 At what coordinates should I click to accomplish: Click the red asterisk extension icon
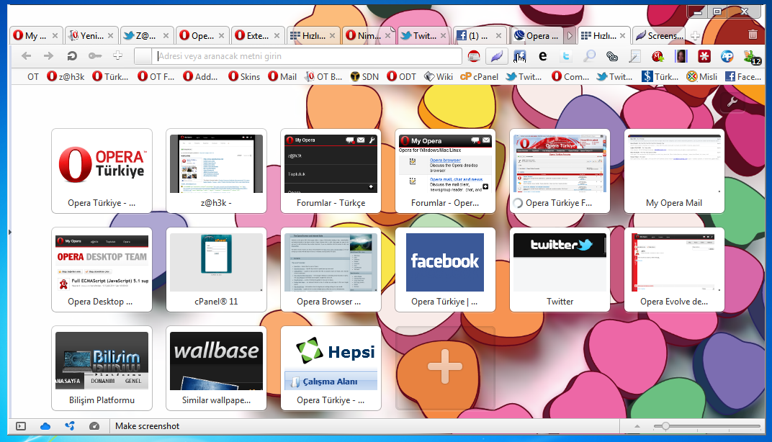[x=704, y=56]
